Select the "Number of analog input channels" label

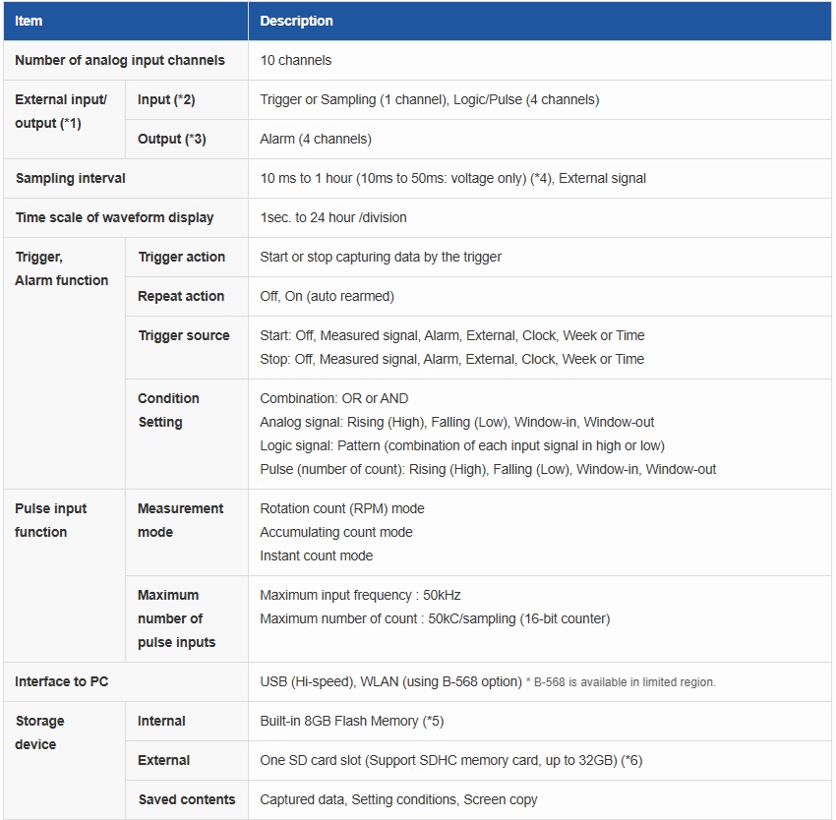(x=120, y=60)
